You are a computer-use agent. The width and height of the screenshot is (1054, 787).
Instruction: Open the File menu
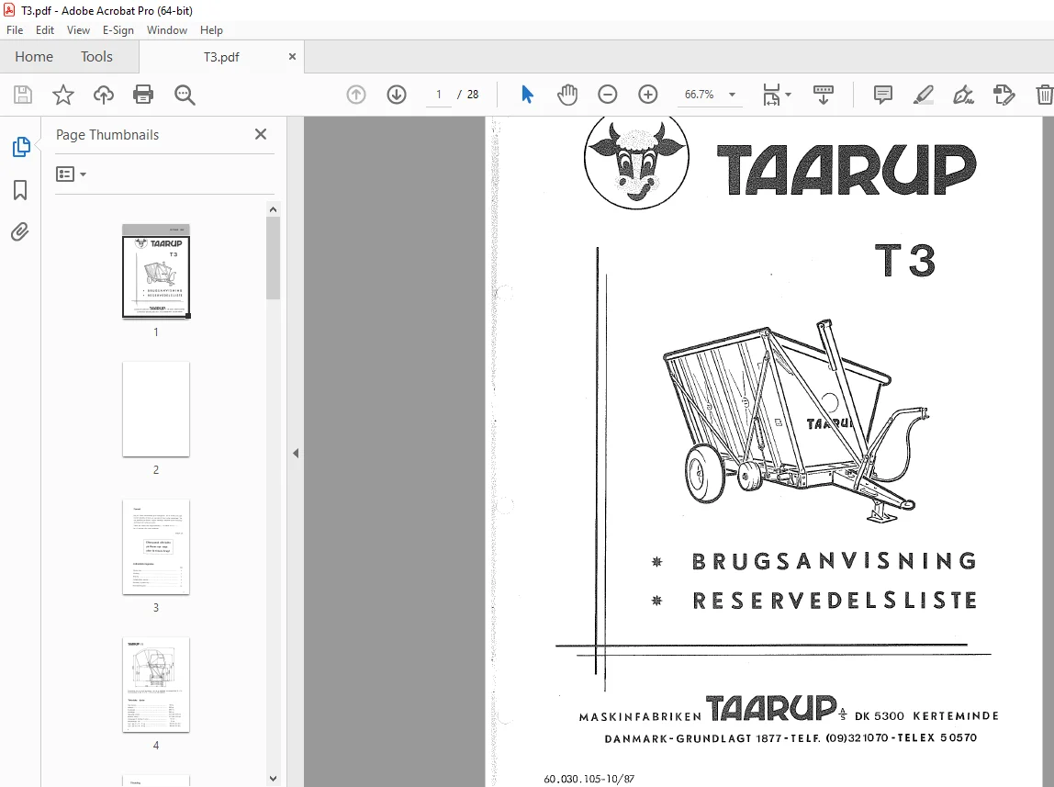pyautogui.click(x=15, y=30)
